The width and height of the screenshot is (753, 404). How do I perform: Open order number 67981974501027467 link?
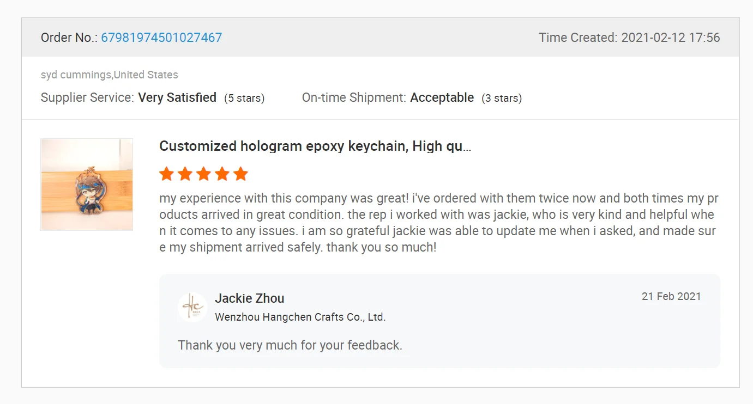[x=161, y=38]
